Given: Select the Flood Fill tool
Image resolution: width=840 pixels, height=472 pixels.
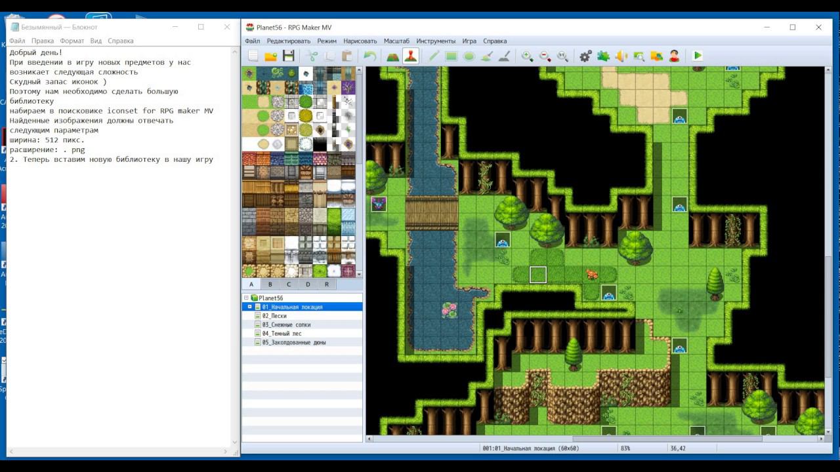Looking at the screenshot, I should point(487,56).
